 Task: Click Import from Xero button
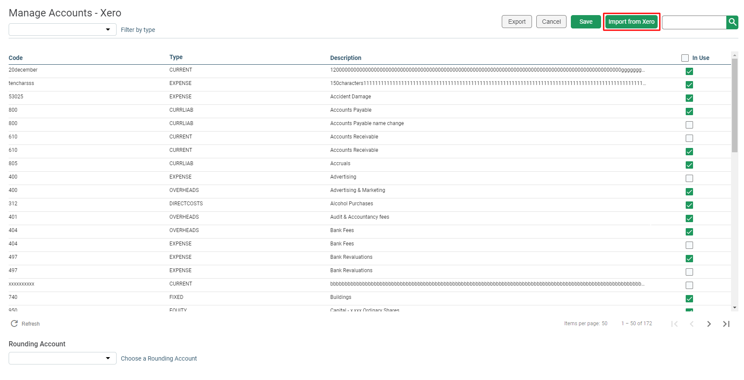pos(631,22)
